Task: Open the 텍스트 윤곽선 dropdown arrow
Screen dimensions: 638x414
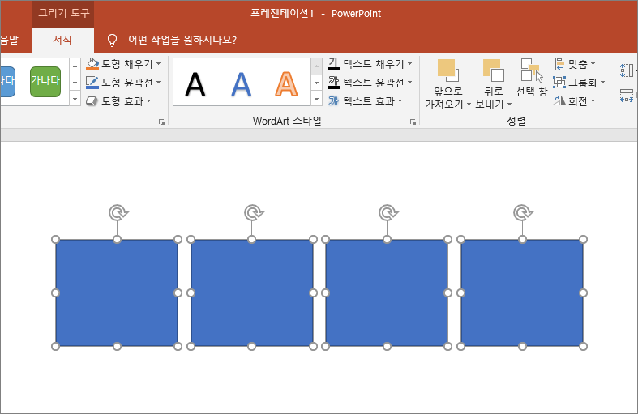Action: pyautogui.click(x=409, y=82)
